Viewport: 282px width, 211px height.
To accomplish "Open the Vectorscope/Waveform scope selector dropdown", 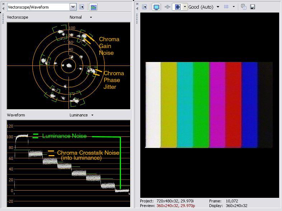I will (x=73, y=7).
